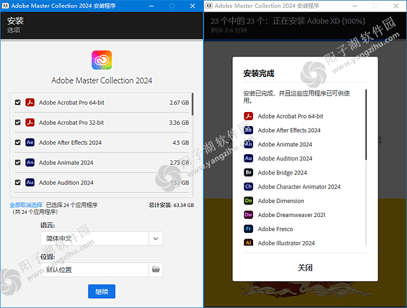Click '总计安装: 63.34 GB' total text
Image resolution: width=407 pixels, height=308 pixels.
(171, 205)
